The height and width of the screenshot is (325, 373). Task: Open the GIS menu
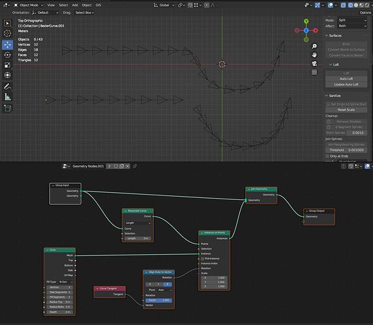(x=98, y=5)
